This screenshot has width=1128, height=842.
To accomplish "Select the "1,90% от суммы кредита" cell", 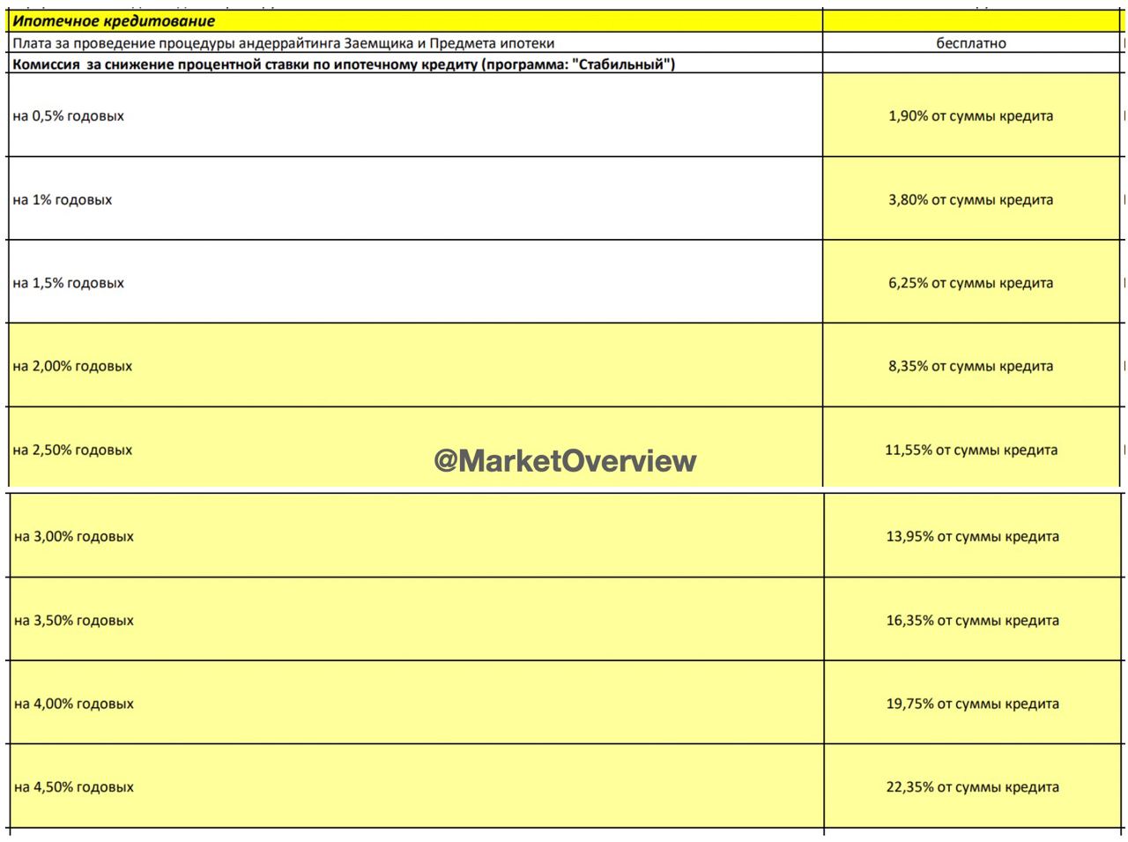I will click(x=970, y=116).
